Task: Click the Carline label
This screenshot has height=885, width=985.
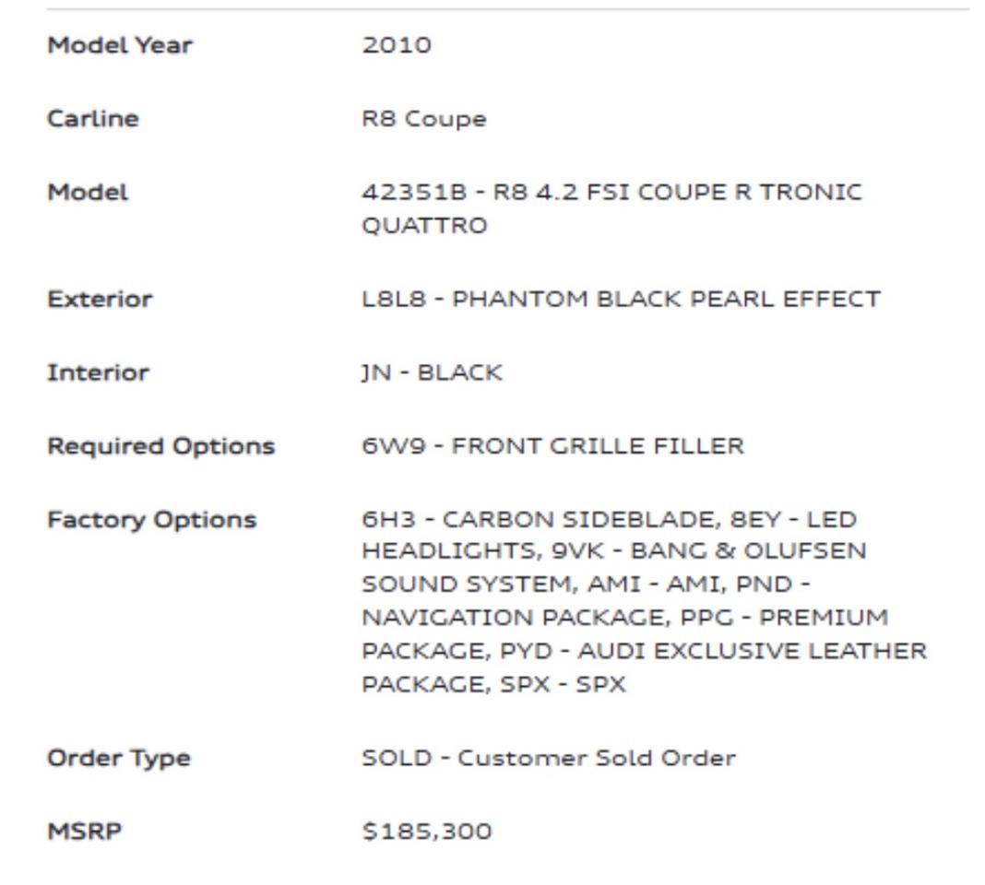Action: [x=93, y=119]
